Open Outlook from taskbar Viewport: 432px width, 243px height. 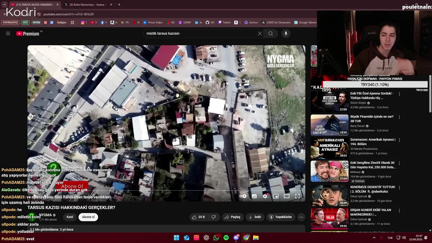point(187,238)
